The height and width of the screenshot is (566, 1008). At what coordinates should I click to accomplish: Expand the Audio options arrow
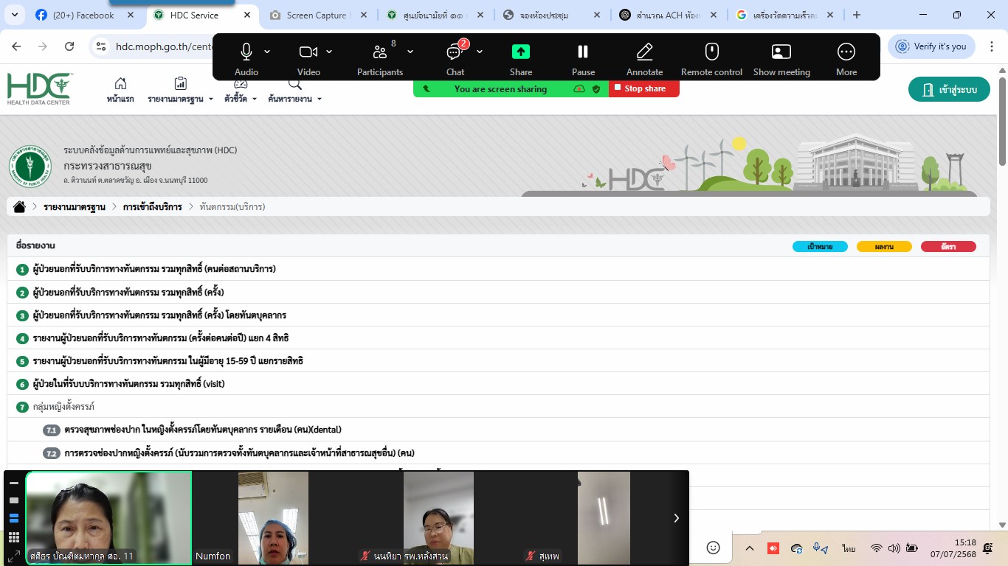tap(267, 52)
